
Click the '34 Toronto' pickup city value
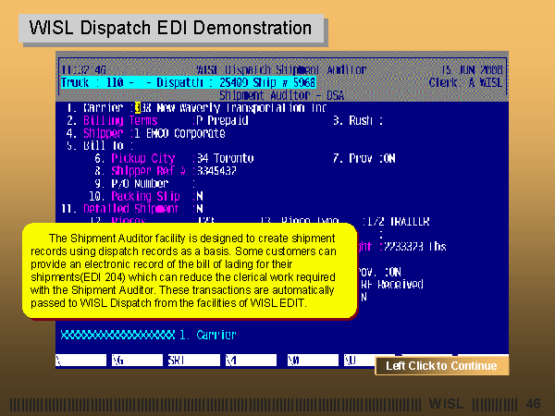coord(226,158)
